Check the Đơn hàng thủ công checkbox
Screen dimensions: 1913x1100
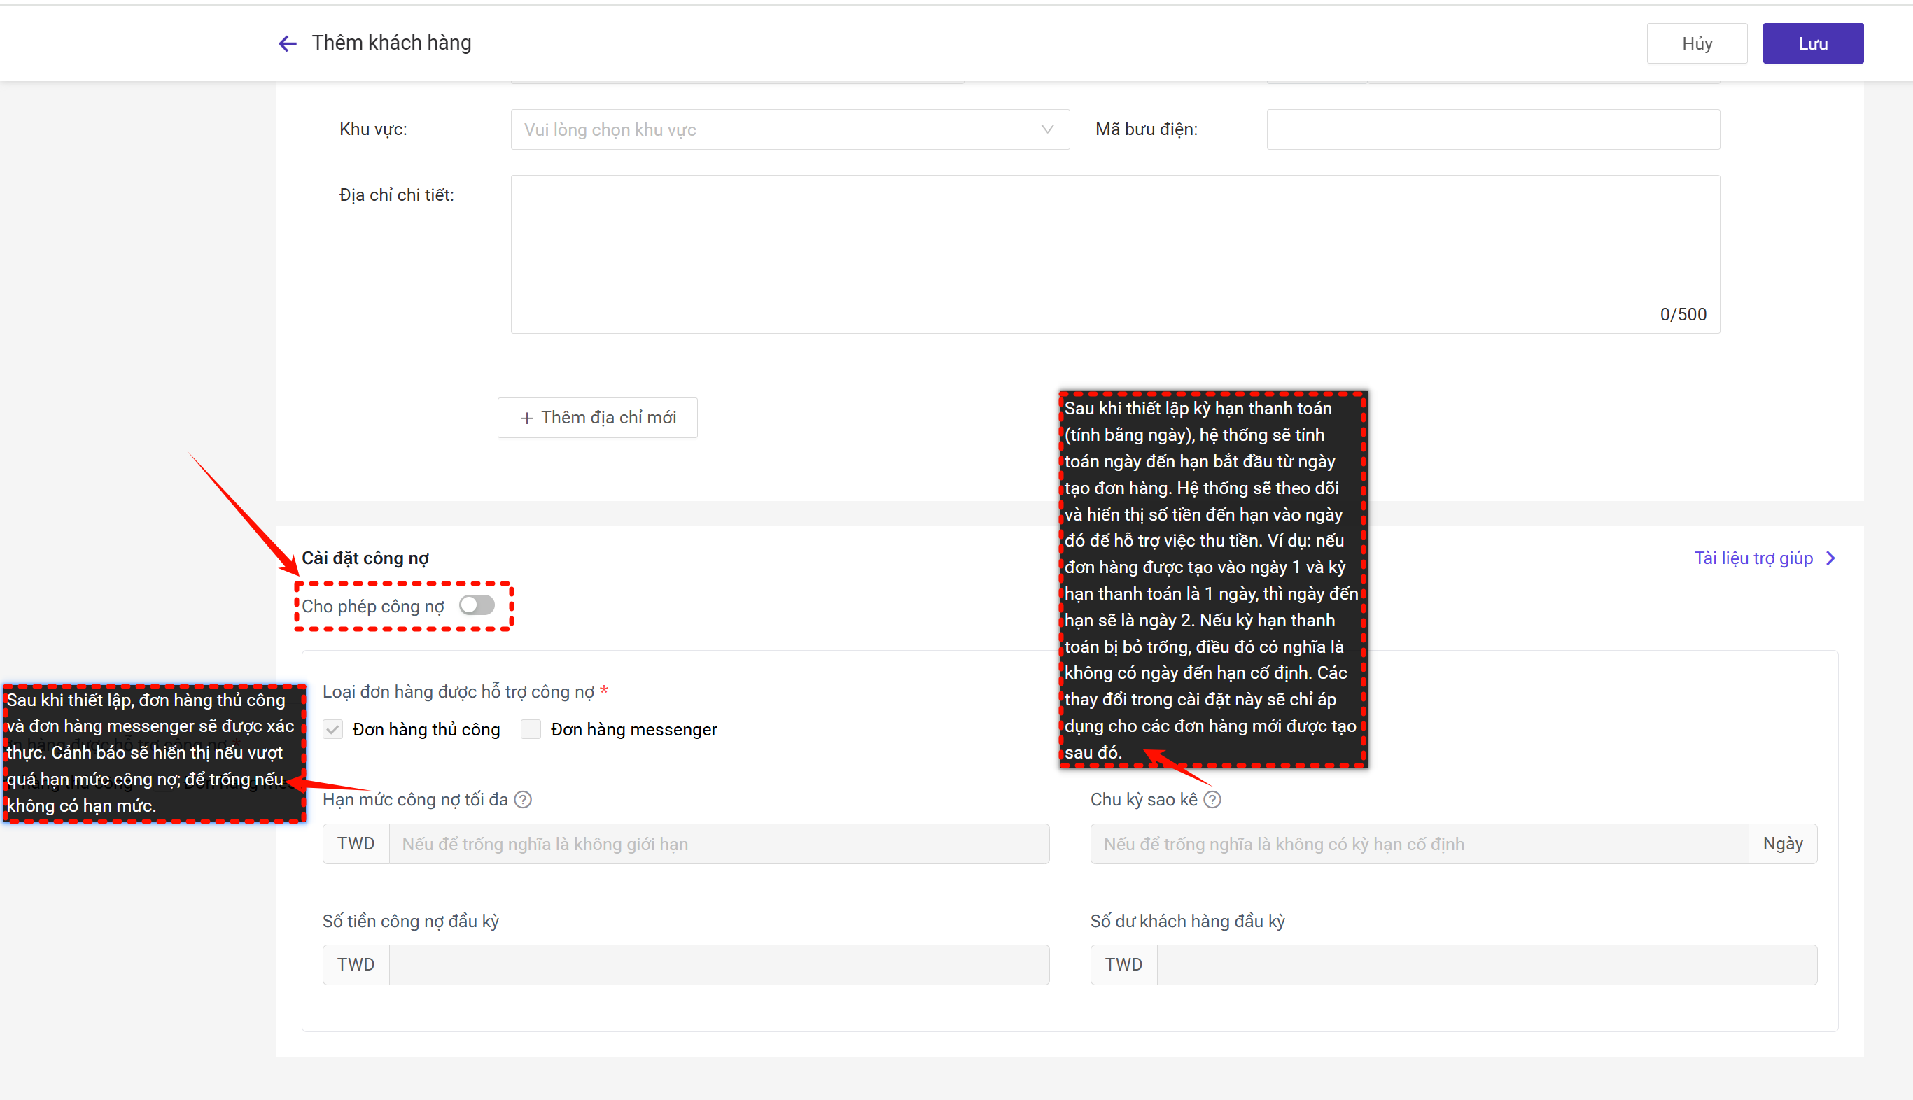[333, 729]
